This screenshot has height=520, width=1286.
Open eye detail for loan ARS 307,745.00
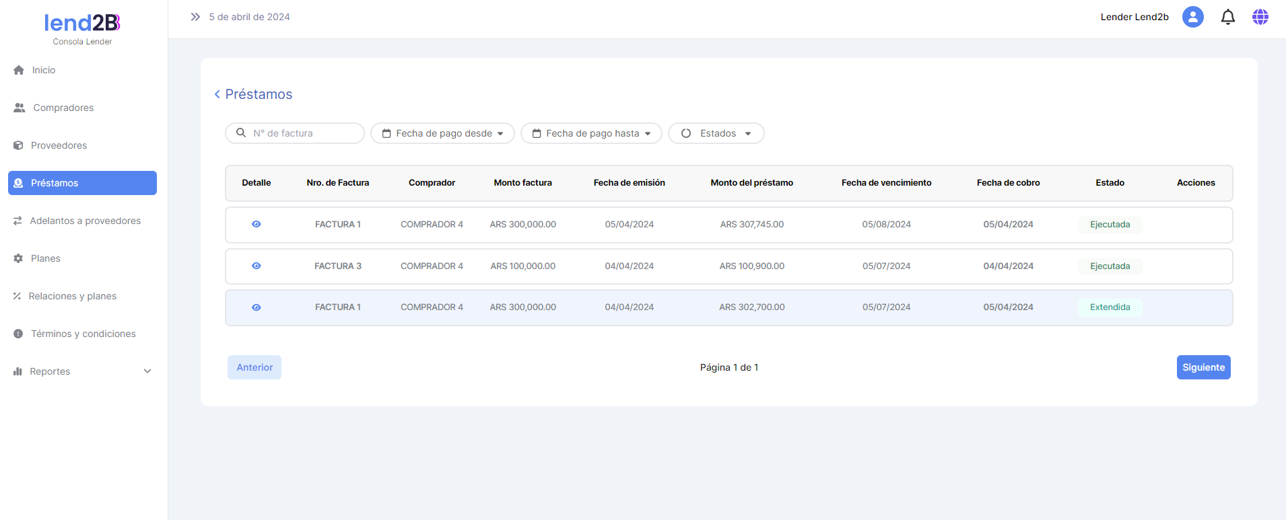click(x=257, y=224)
